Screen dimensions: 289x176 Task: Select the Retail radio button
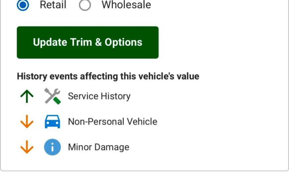23,5
